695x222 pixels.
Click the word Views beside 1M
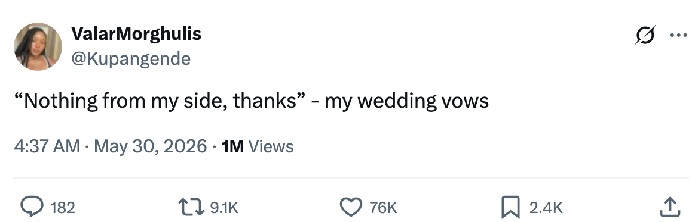click(271, 146)
